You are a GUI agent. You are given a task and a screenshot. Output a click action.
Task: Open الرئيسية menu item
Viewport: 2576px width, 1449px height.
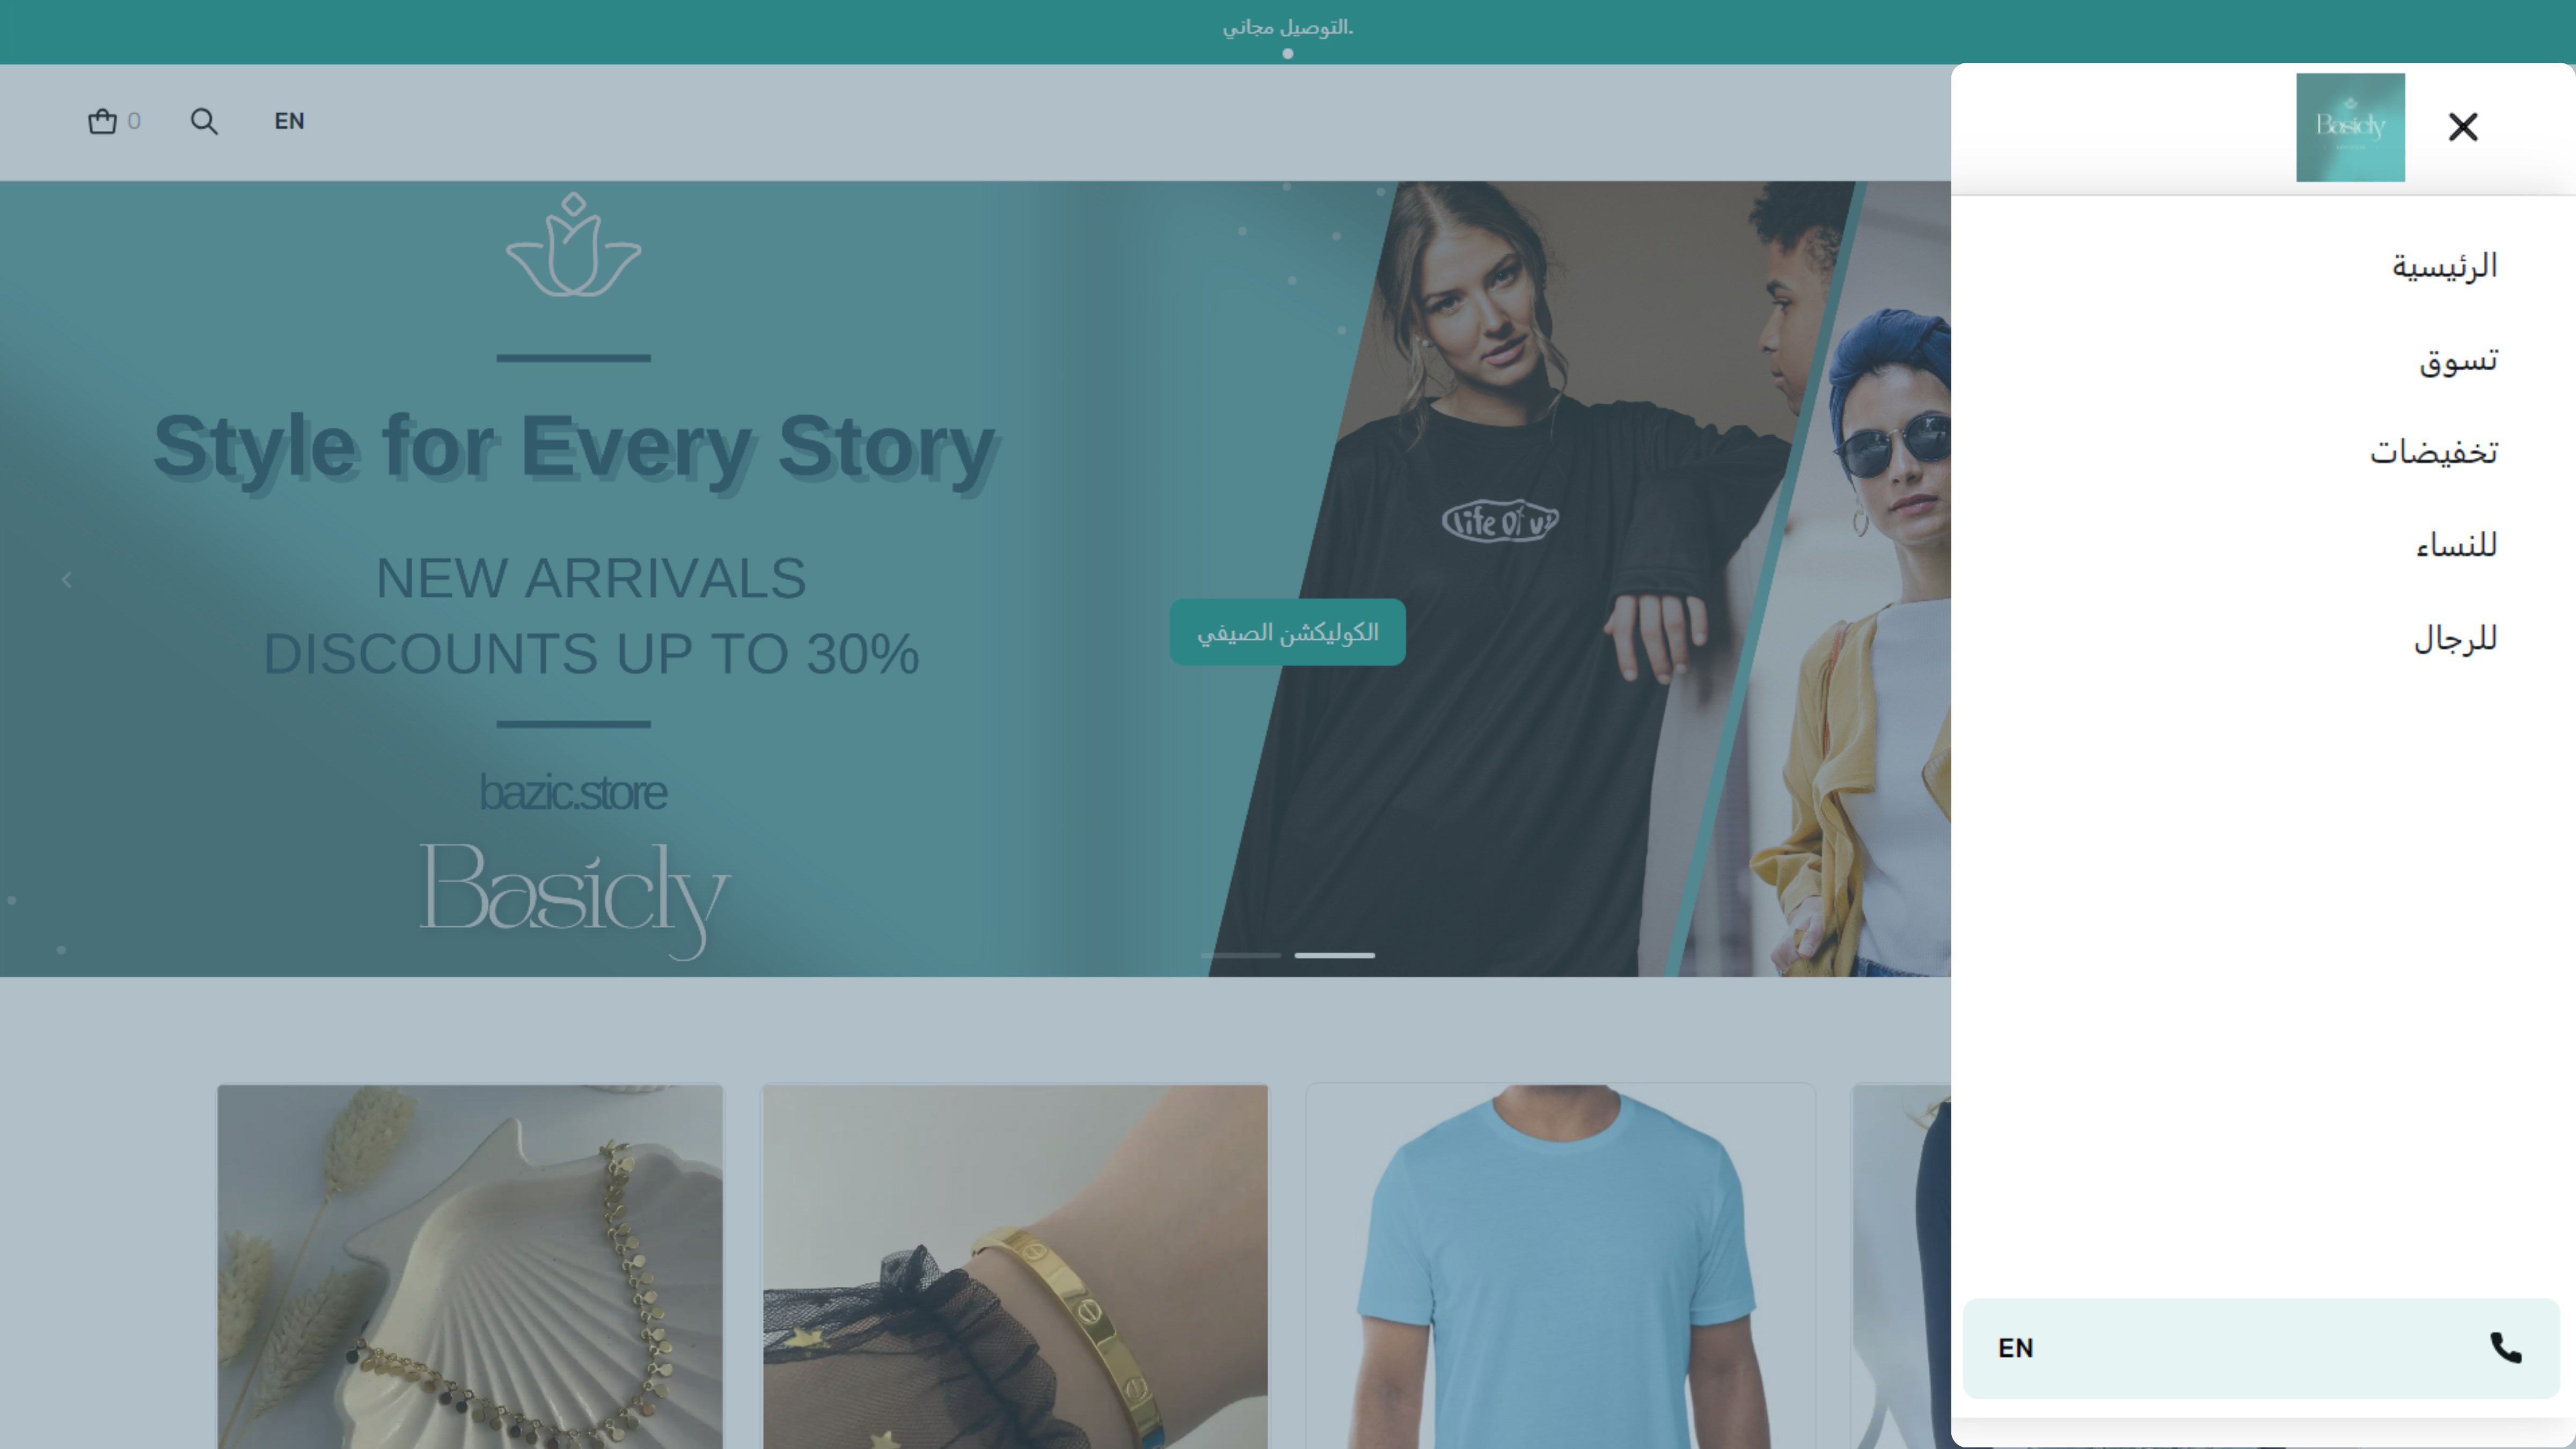(2444, 266)
